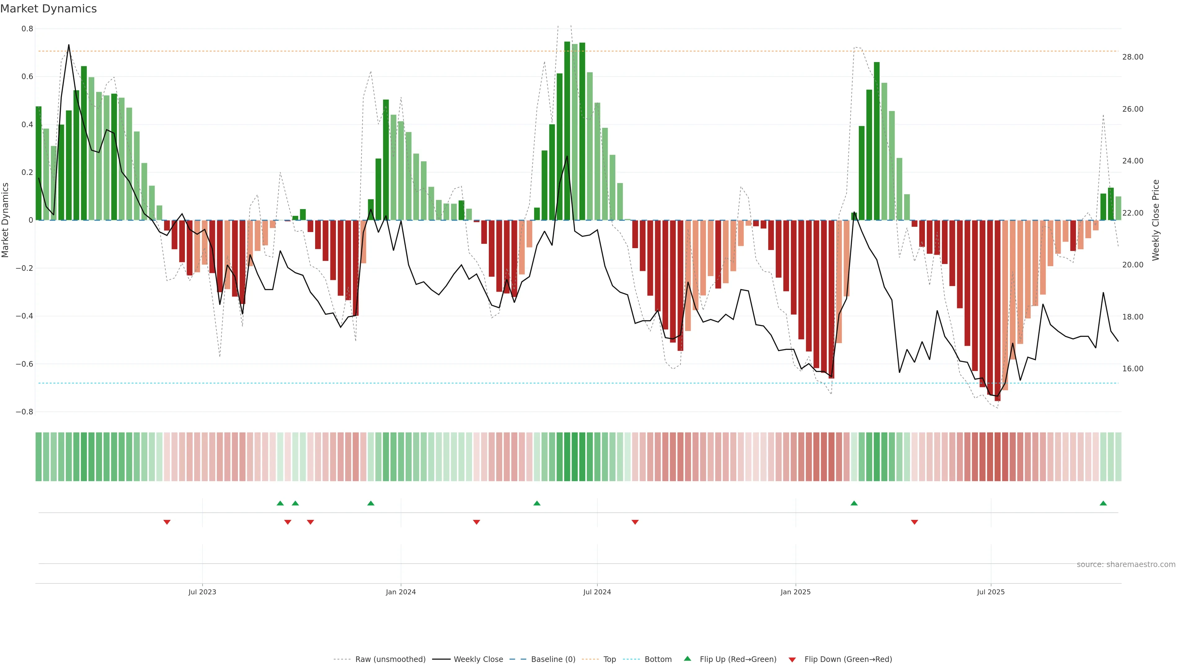Click the first red flip-down marker before Jul 2023
Viewport: 1191px width, 670px height.
pos(167,522)
